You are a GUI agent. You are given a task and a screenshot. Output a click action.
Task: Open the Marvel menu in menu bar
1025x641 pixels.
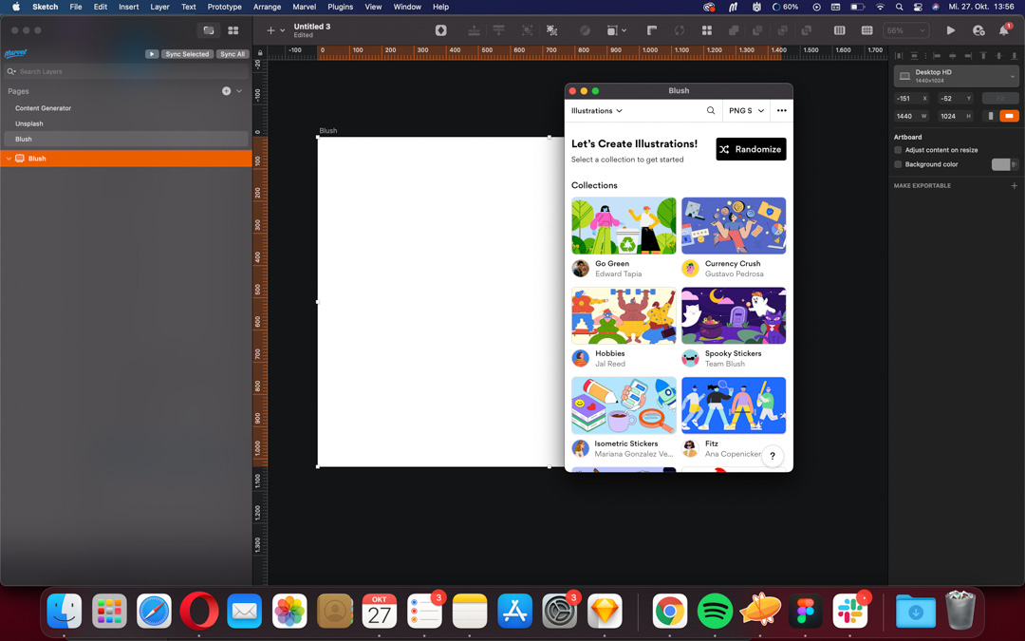tap(304, 7)
